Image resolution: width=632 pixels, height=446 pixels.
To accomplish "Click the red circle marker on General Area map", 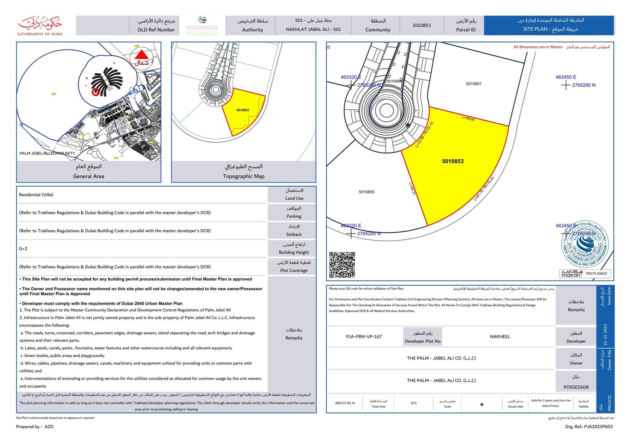I will pos(96,92).
